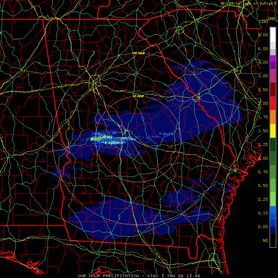Click the 'NEXLAB-College of DuPage' credit text
This screenshot has height=278, width=278.
tap(247, 3)
